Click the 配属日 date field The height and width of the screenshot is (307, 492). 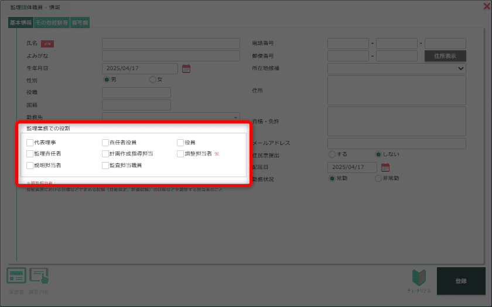coord(352,167)
